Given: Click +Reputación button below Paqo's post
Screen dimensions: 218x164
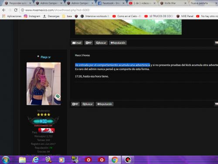Looking at the screenshot, I should [x=105, y=104].
